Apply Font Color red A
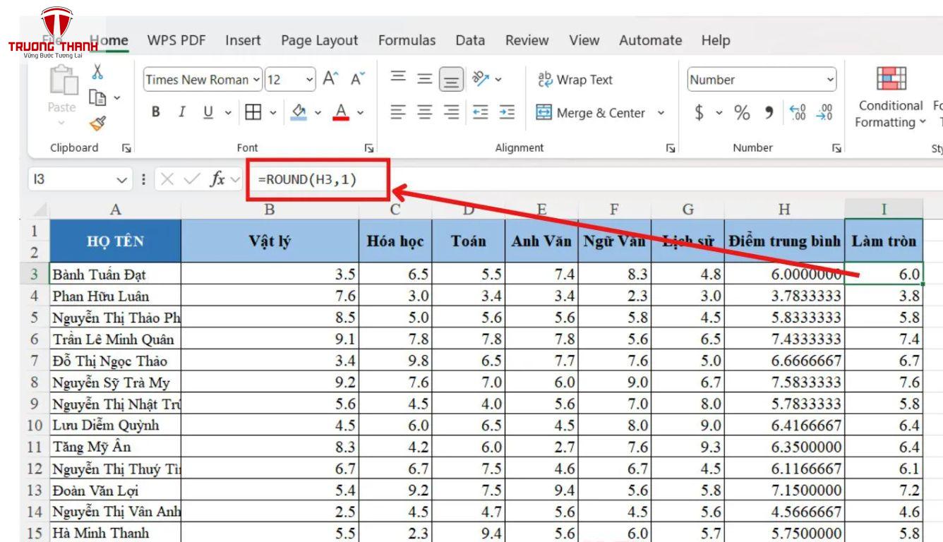943x542 pixels. (x=342, y=112)
